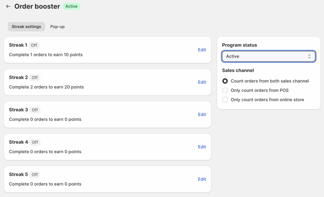Click the green Active badge in header

71,6
